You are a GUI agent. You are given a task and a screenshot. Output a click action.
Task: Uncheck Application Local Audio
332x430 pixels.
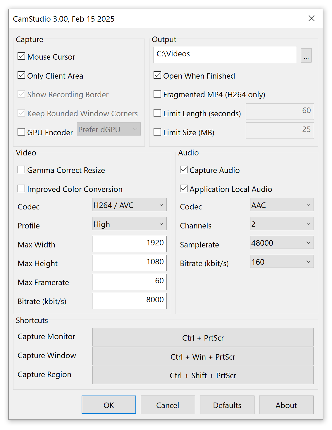184,189
